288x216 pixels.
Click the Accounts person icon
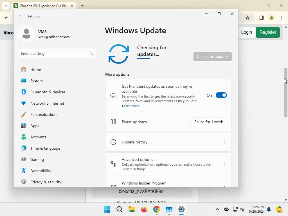tap(24, 137)
